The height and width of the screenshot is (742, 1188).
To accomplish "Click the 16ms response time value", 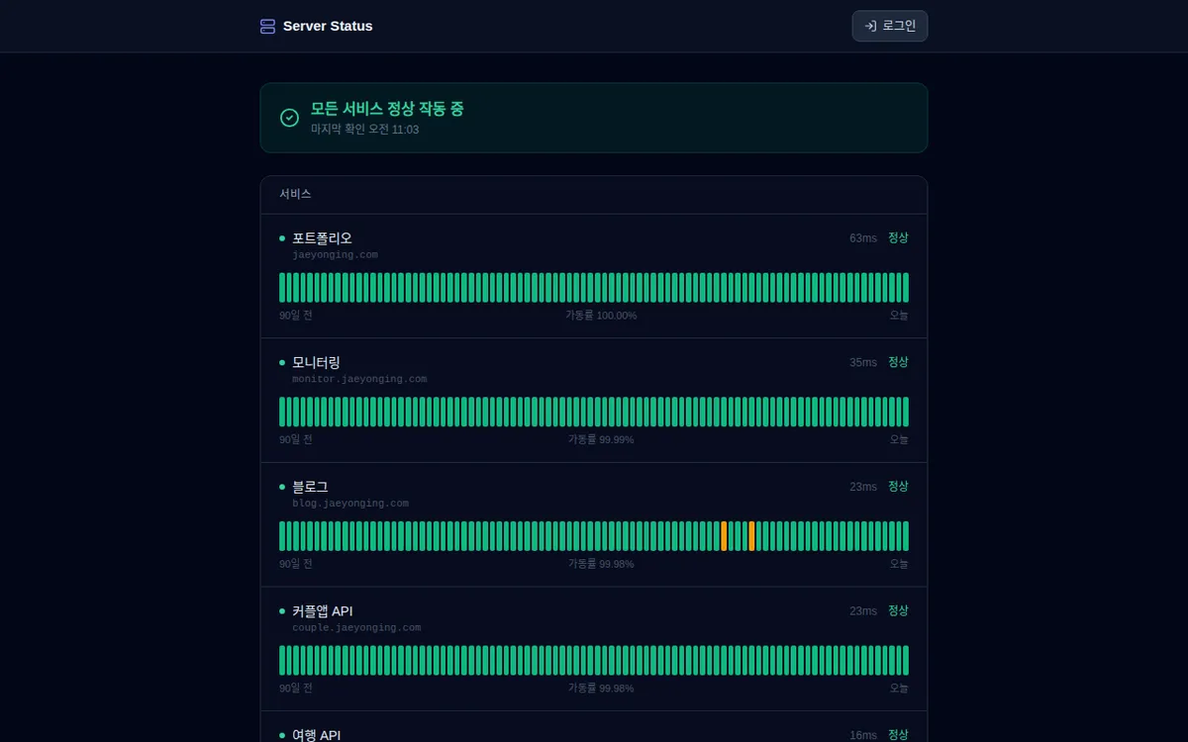I will (863, 735).
